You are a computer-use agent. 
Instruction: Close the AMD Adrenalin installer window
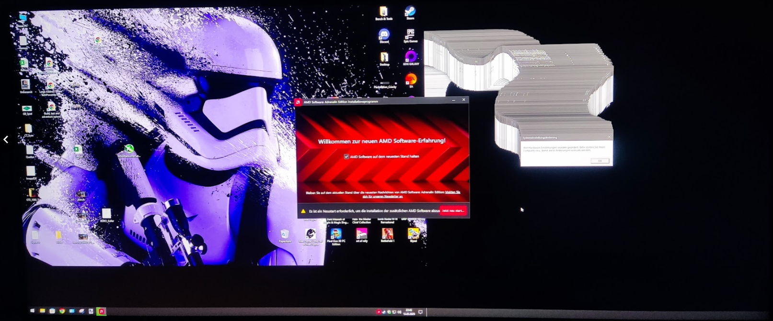pos(463,100)
